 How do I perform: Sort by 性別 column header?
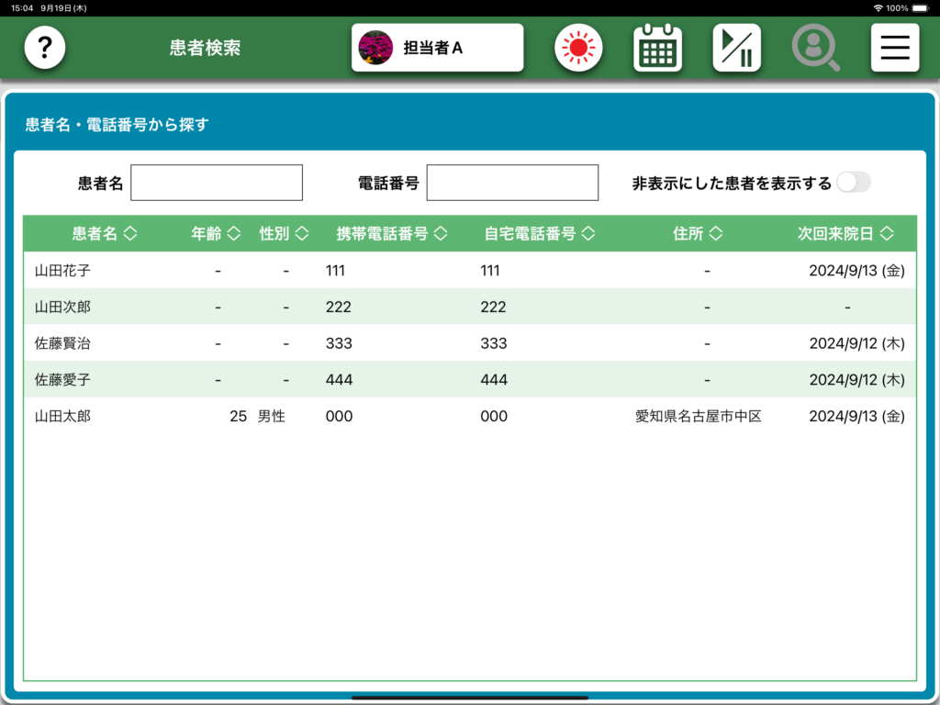284,234
